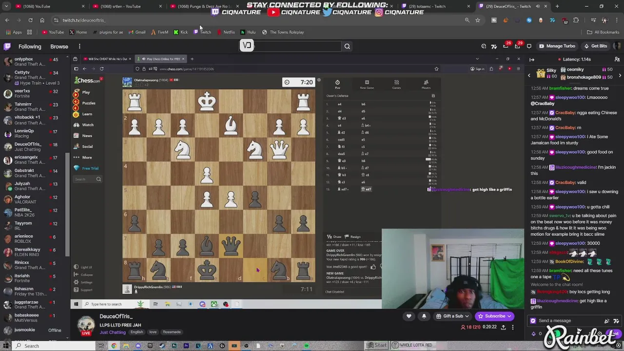Open the Apps grid bookmark
Viewport: 624px width, 351px height.
pos(14,32)
